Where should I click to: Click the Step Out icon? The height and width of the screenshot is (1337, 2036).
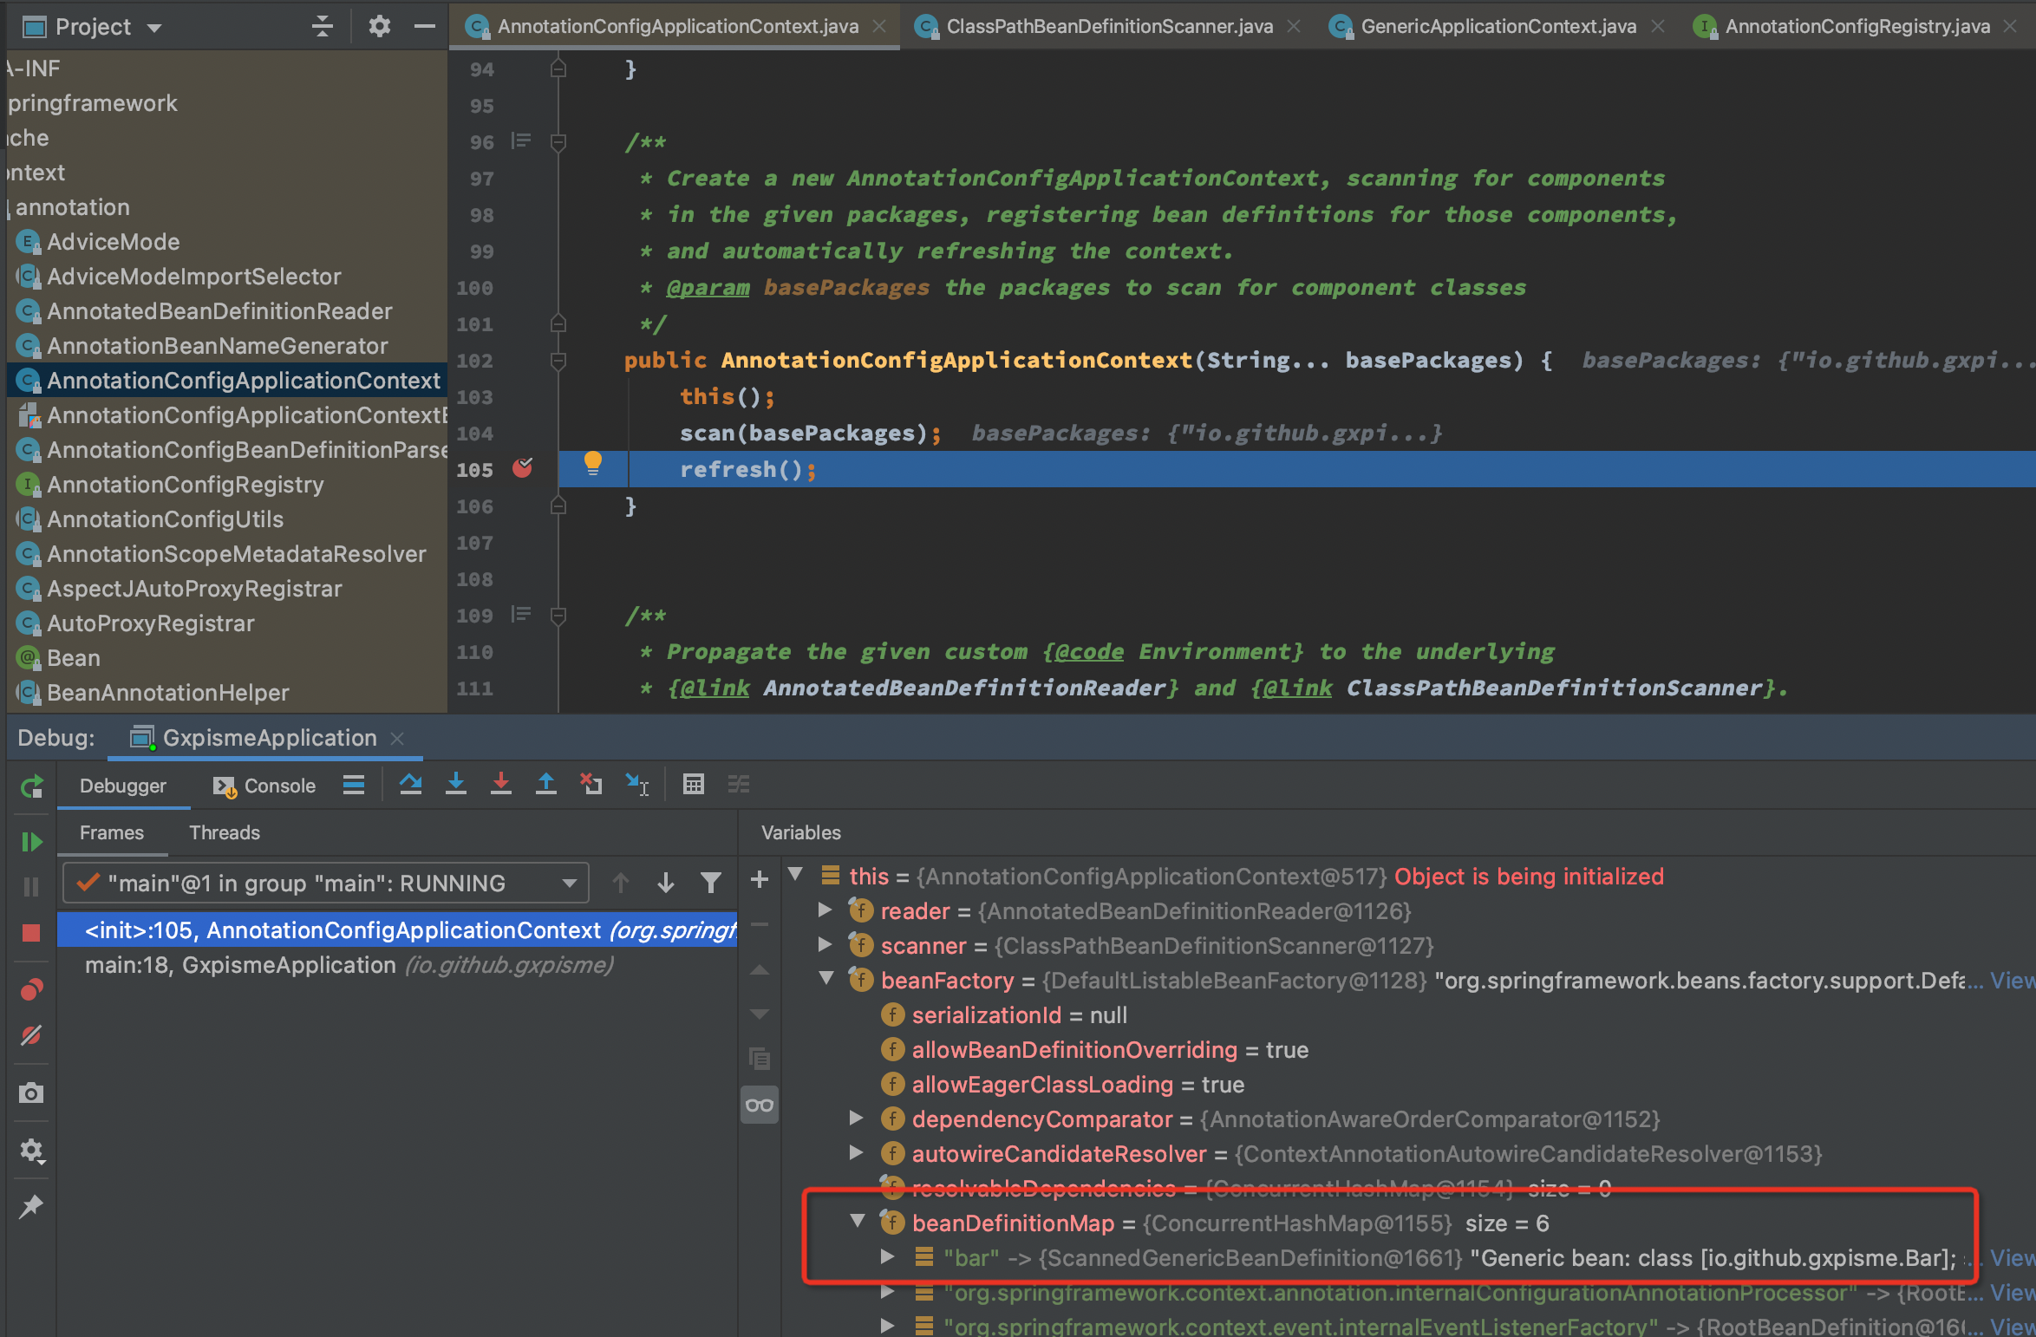[x=545, y=785]
